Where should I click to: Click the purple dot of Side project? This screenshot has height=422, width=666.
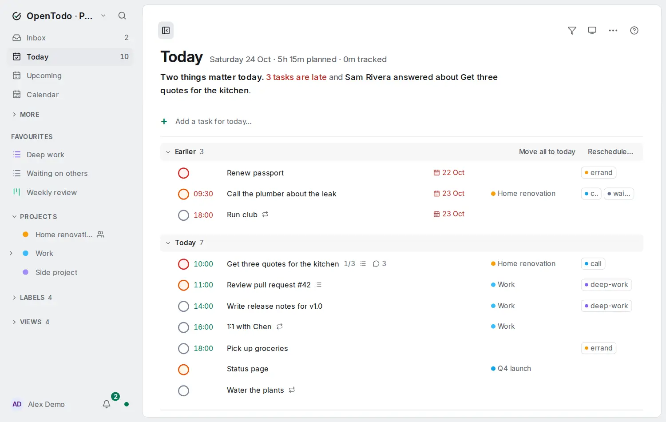coord(26,272)
